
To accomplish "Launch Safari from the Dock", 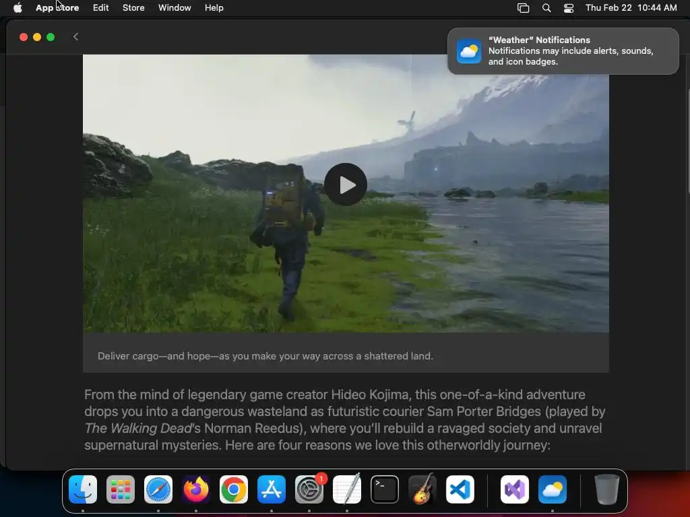I will [x=158, y=489].
